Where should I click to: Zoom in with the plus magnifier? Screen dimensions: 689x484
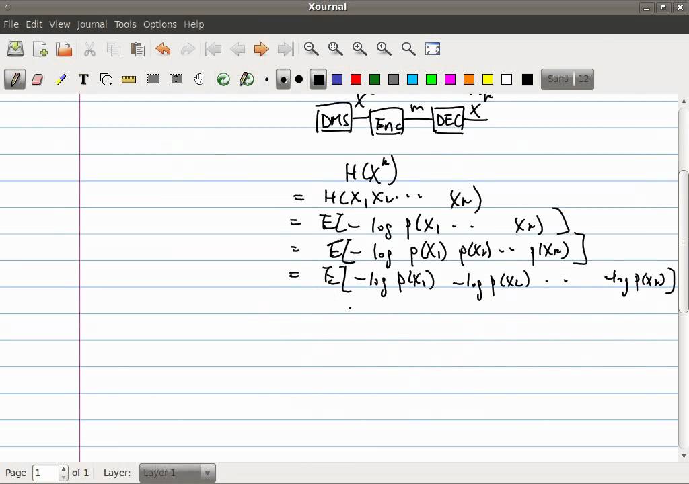(359, 49)
